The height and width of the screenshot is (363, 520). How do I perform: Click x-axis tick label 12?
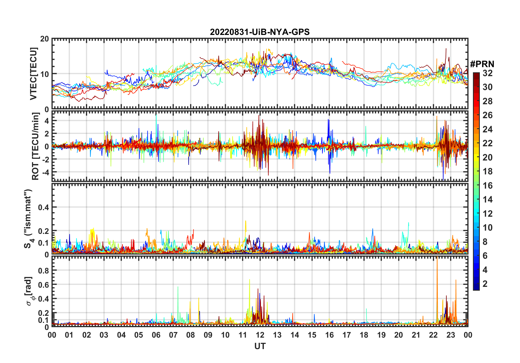(x=260, y=335)
